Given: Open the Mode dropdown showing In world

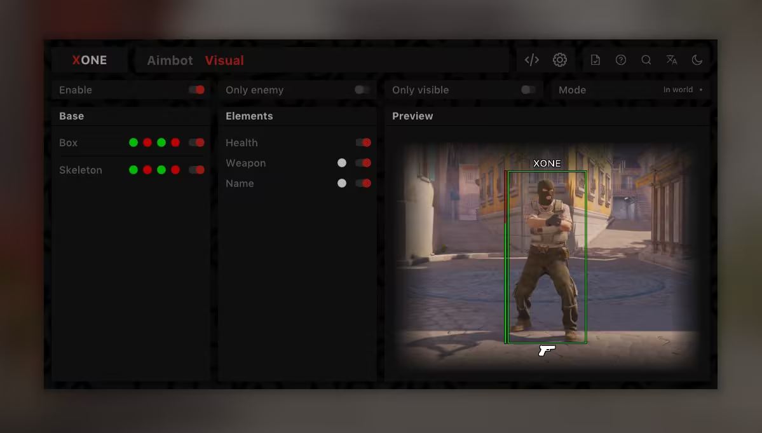Looking at the screenshot, I should pos(683,90).
